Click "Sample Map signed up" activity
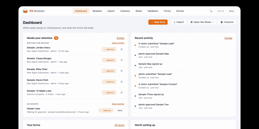 150,64
